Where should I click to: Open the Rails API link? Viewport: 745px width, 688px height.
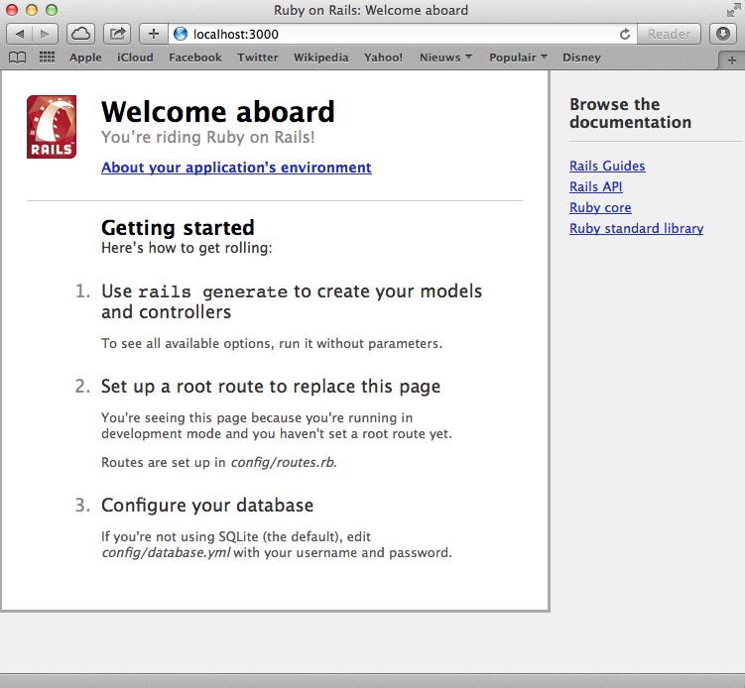pos(596,186)
